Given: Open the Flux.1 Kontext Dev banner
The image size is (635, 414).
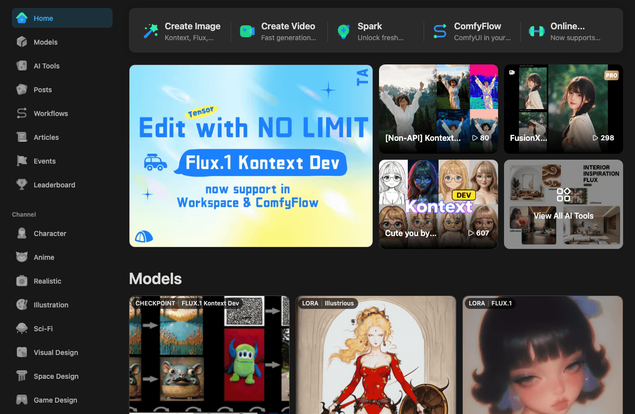Looking at the screenshot, I should pyautogui.click(x=251, y=156).
